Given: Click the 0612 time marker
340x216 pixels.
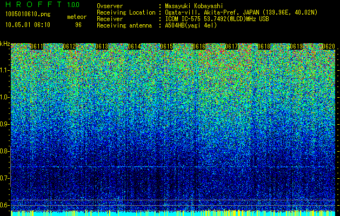Looking at the screenshot, I should (x=69, y=46).
